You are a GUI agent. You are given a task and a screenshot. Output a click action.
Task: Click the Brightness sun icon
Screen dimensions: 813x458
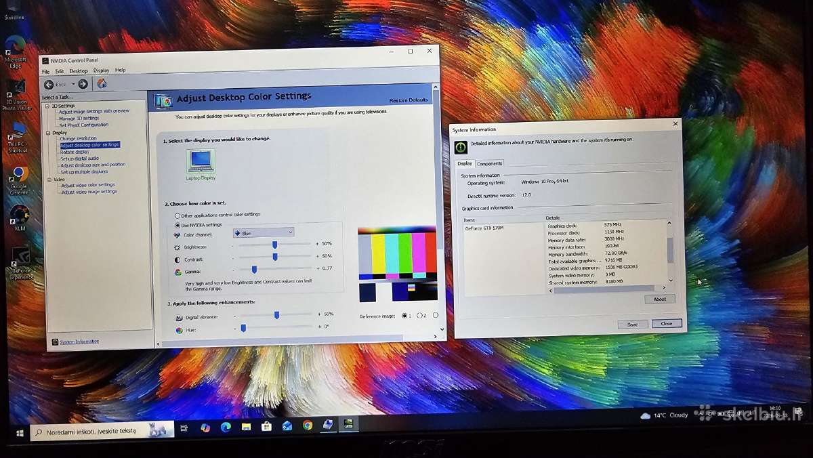coord(178,247)
